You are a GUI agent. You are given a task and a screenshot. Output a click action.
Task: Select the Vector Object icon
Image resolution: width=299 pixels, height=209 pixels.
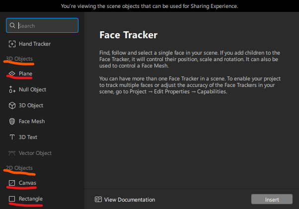(x=12, y=153)
